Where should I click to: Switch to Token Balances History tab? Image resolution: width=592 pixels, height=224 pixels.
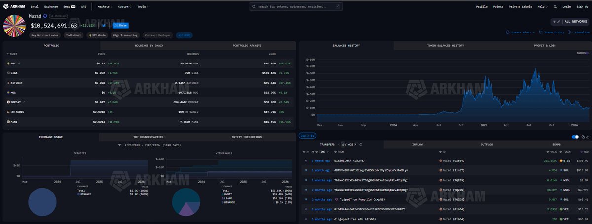(445, 45)
